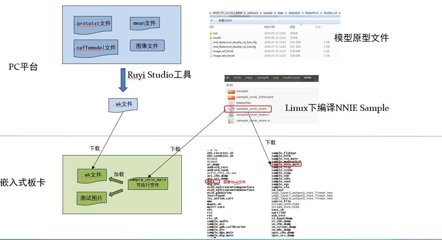Navigate to detection in the breadcrumb

[x=294, y=13]
